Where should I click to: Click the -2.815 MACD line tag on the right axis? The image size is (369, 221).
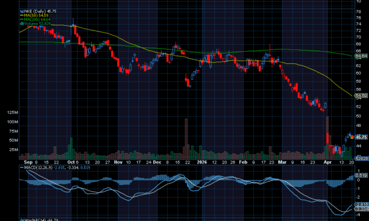pyautogui.click(x=361, y=205)
